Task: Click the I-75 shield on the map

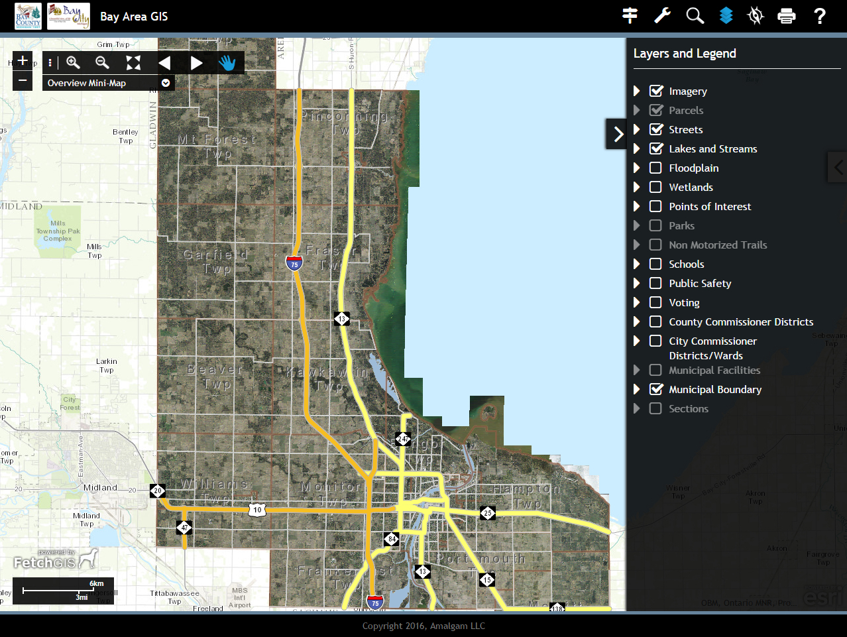Action: [x=294, y=263]
